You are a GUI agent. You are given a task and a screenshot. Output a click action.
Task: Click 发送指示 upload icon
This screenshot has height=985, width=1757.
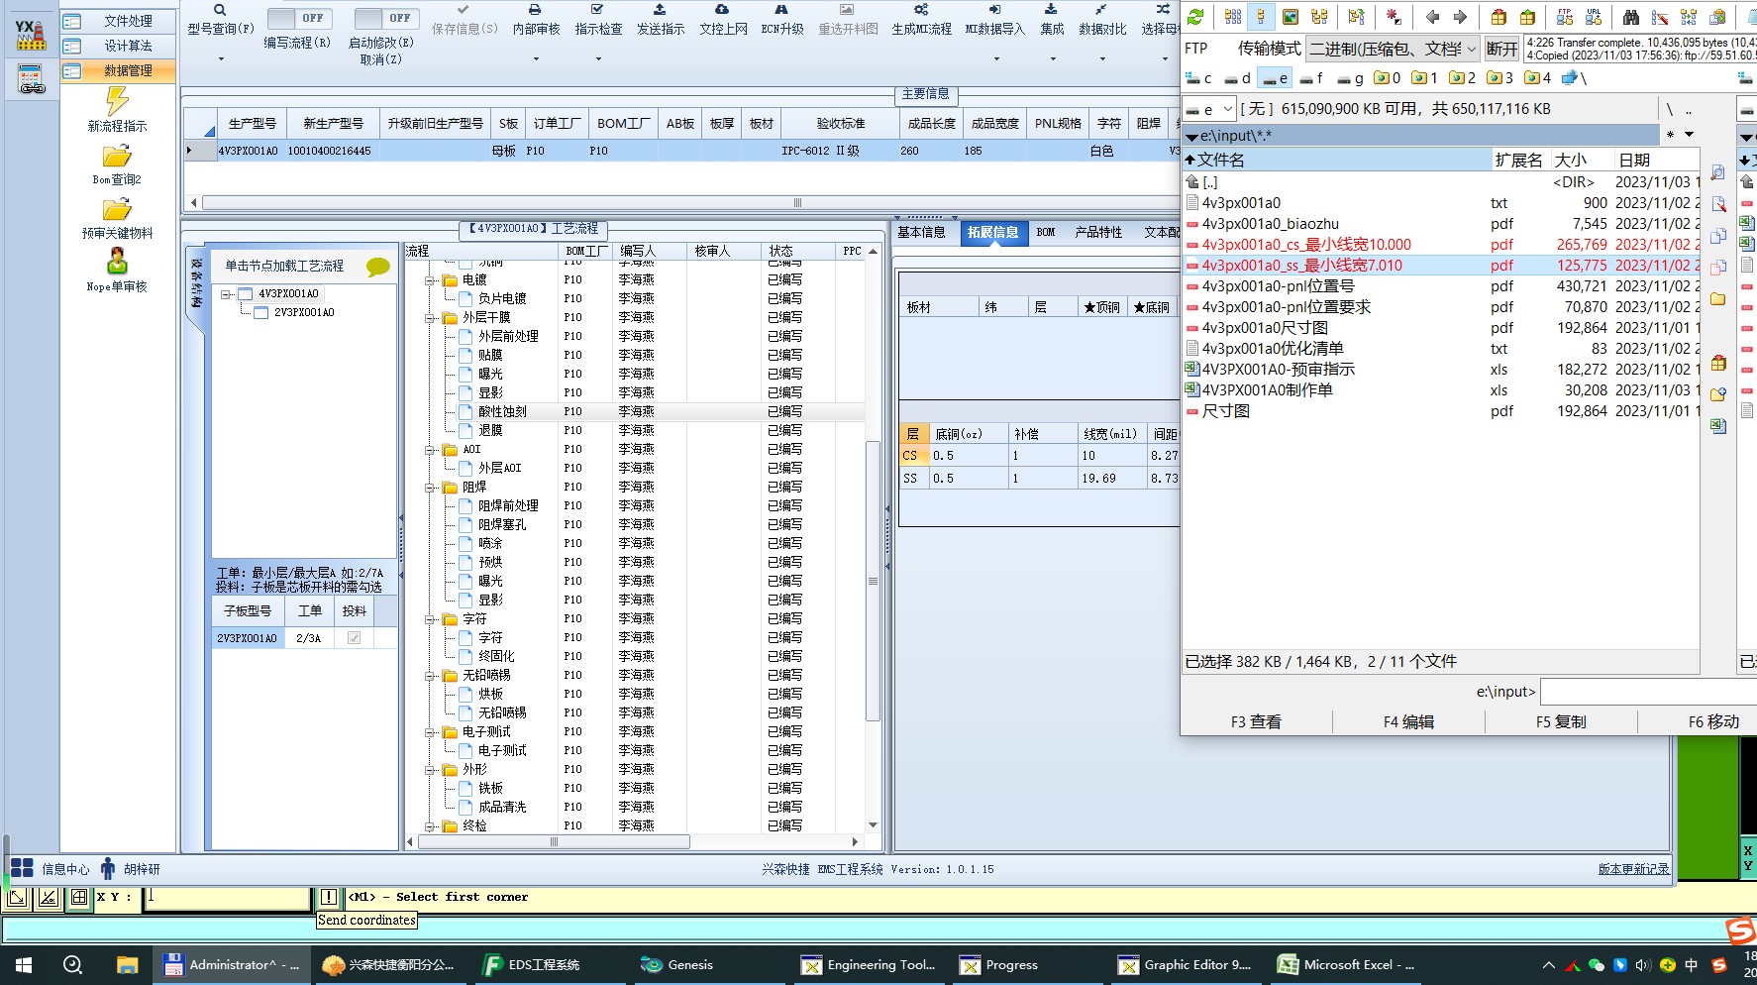pos(660,10)
